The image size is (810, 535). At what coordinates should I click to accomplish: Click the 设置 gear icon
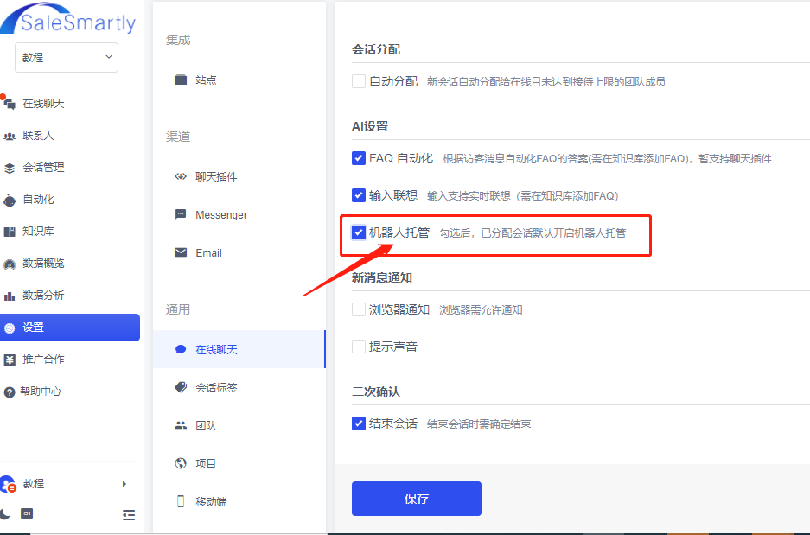(10, 328)
